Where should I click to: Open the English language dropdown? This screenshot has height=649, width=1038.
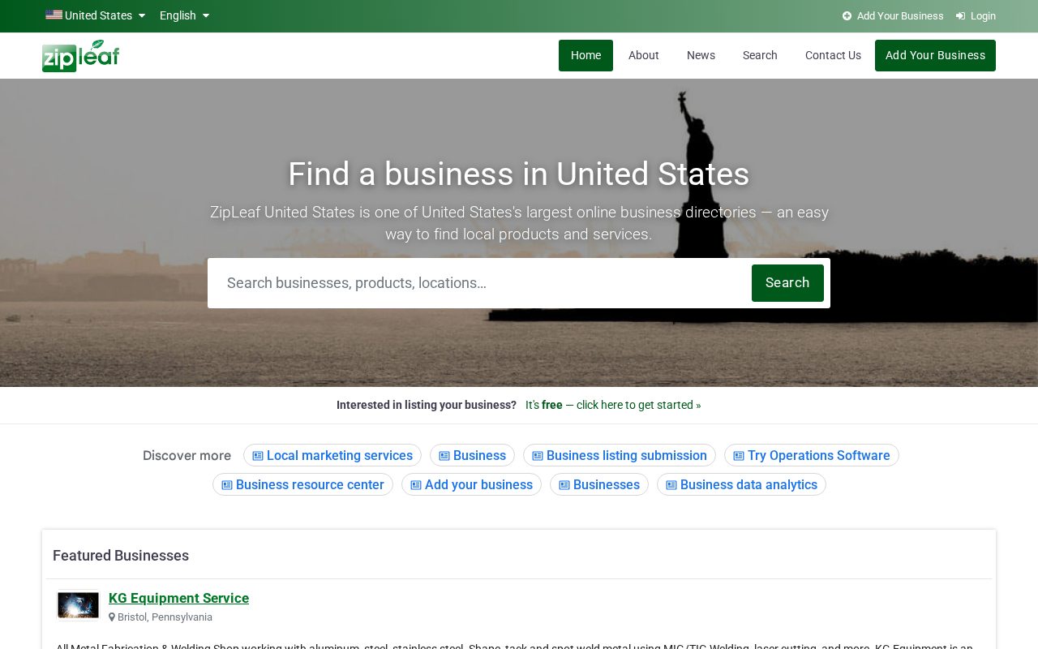tap(184, 15)
